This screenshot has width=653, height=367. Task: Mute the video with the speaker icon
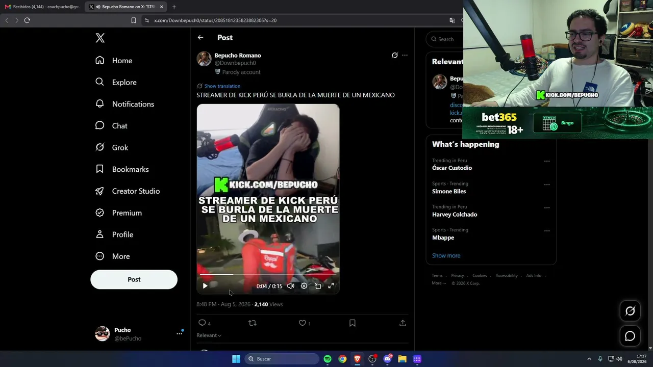(291, 286)
